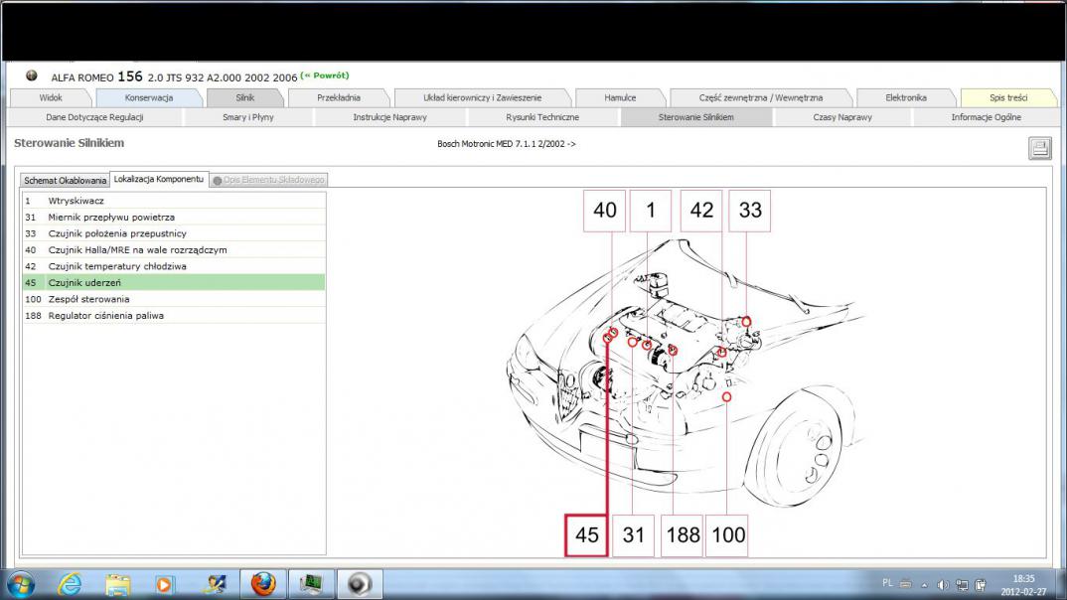Open Windows Start menu orb

pyautogui.click(x=21, y=584)
